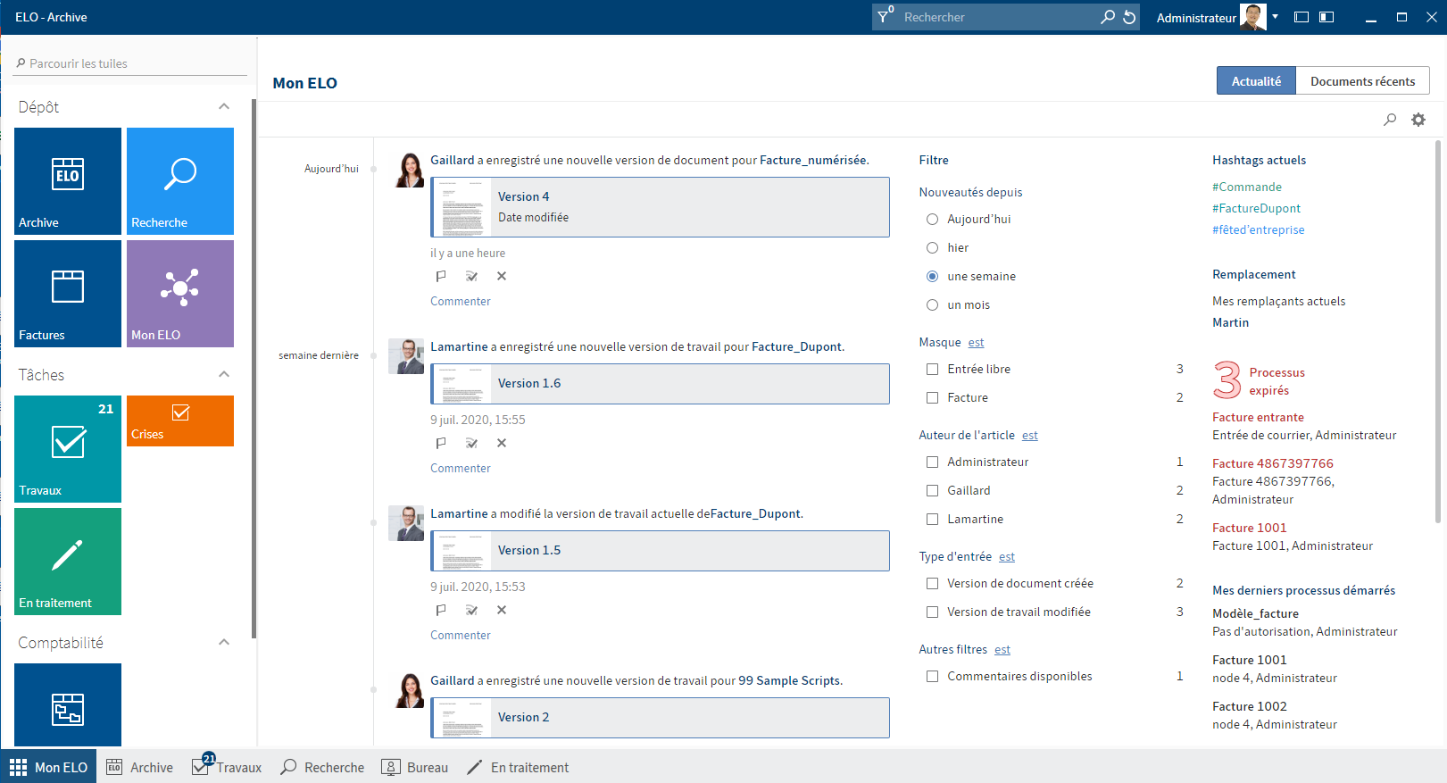1447x783 pixels.
Task: Select En traitement in bottom bar
Action: coord(518,767)
